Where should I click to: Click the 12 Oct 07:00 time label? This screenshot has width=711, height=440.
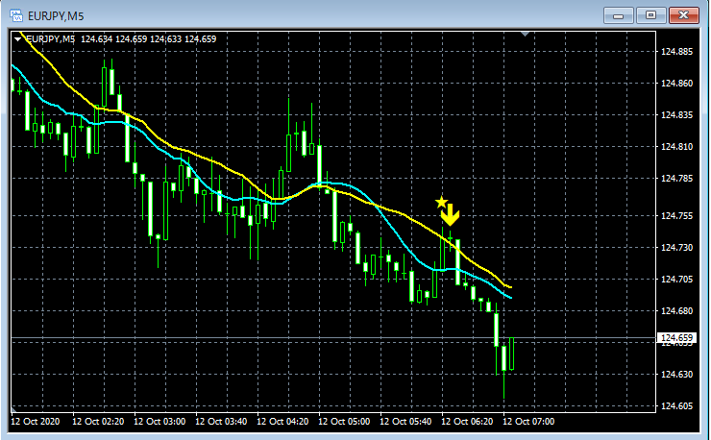click(528, 422)
